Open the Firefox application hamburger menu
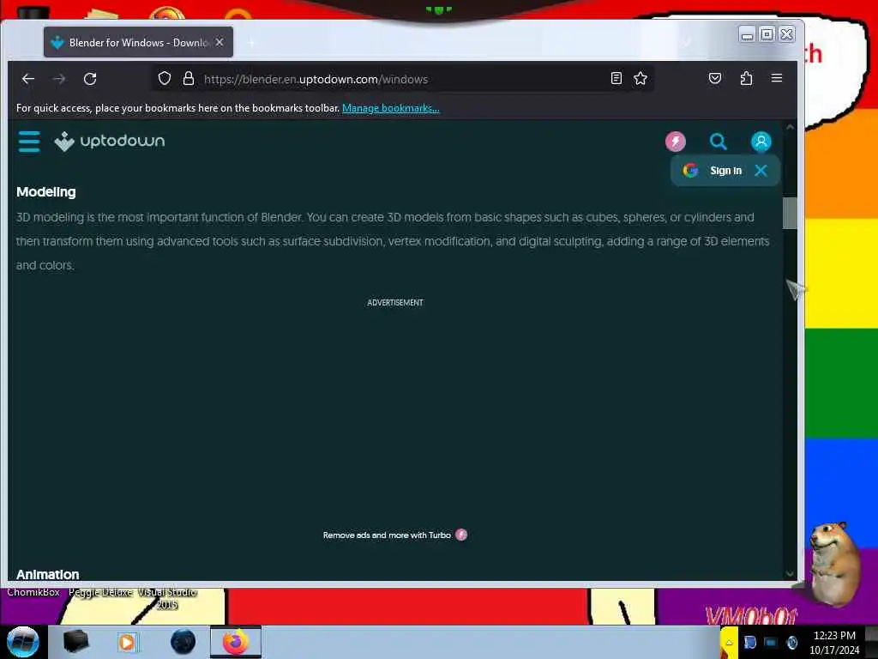 777,78
